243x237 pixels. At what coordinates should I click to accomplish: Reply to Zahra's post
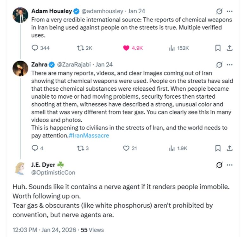tap(35, 148)
